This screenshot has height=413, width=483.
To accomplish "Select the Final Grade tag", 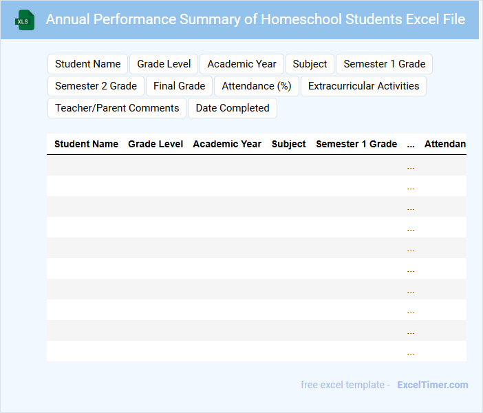I will coord(180,86).
